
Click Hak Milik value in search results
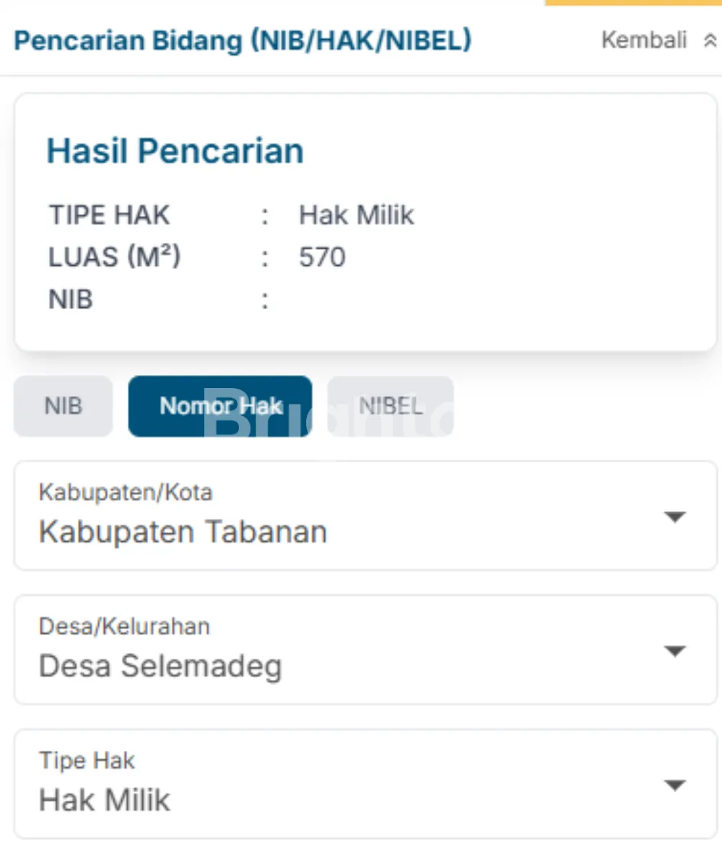tap(357, 215)
